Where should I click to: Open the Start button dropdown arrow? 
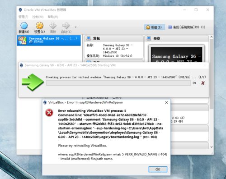[x=75, y=27]
